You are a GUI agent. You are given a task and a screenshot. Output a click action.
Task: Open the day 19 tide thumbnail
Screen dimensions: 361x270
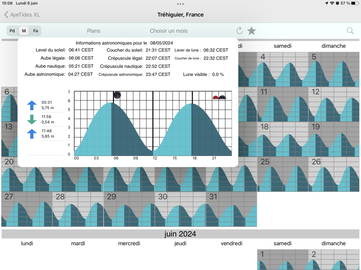pos(334,139)
